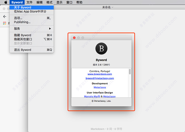Open Metaclassy link under User Interface Design
185x132 pixels.
(x=109, y=96)
